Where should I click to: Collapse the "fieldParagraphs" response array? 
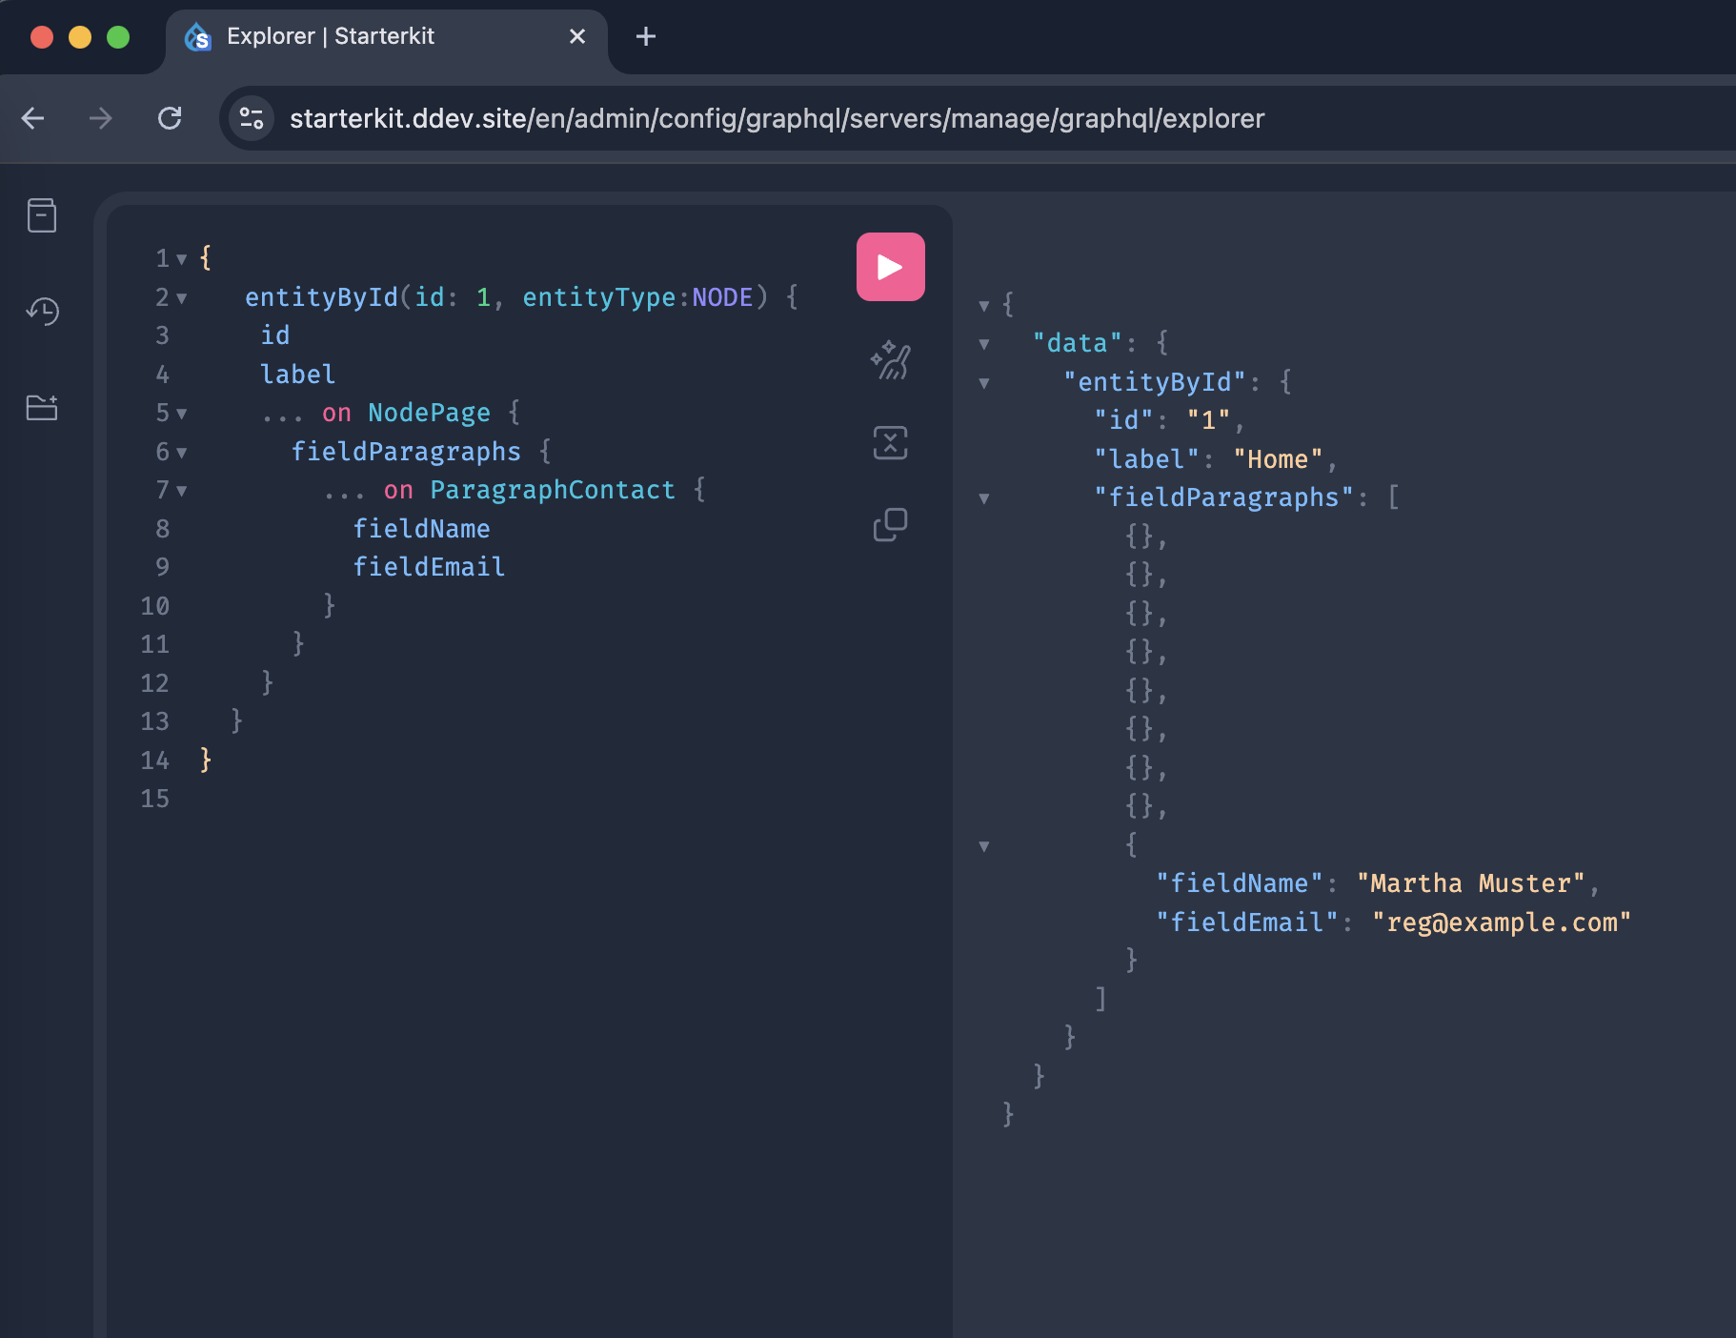pyautogui.click(x=984, y=498)
